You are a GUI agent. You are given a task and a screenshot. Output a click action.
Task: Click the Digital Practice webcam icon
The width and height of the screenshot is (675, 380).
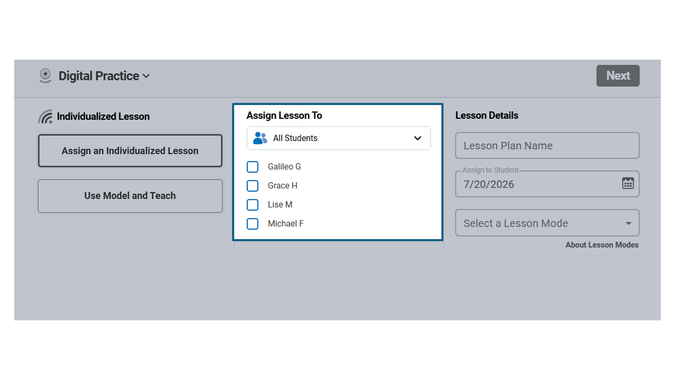(45, 75)
